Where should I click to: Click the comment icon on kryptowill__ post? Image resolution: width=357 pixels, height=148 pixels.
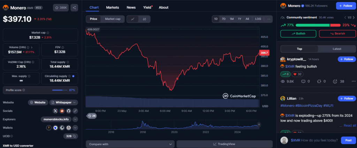click(x=303, y=81)
